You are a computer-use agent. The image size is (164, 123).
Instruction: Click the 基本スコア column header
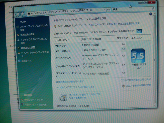(x=137, y=38)
